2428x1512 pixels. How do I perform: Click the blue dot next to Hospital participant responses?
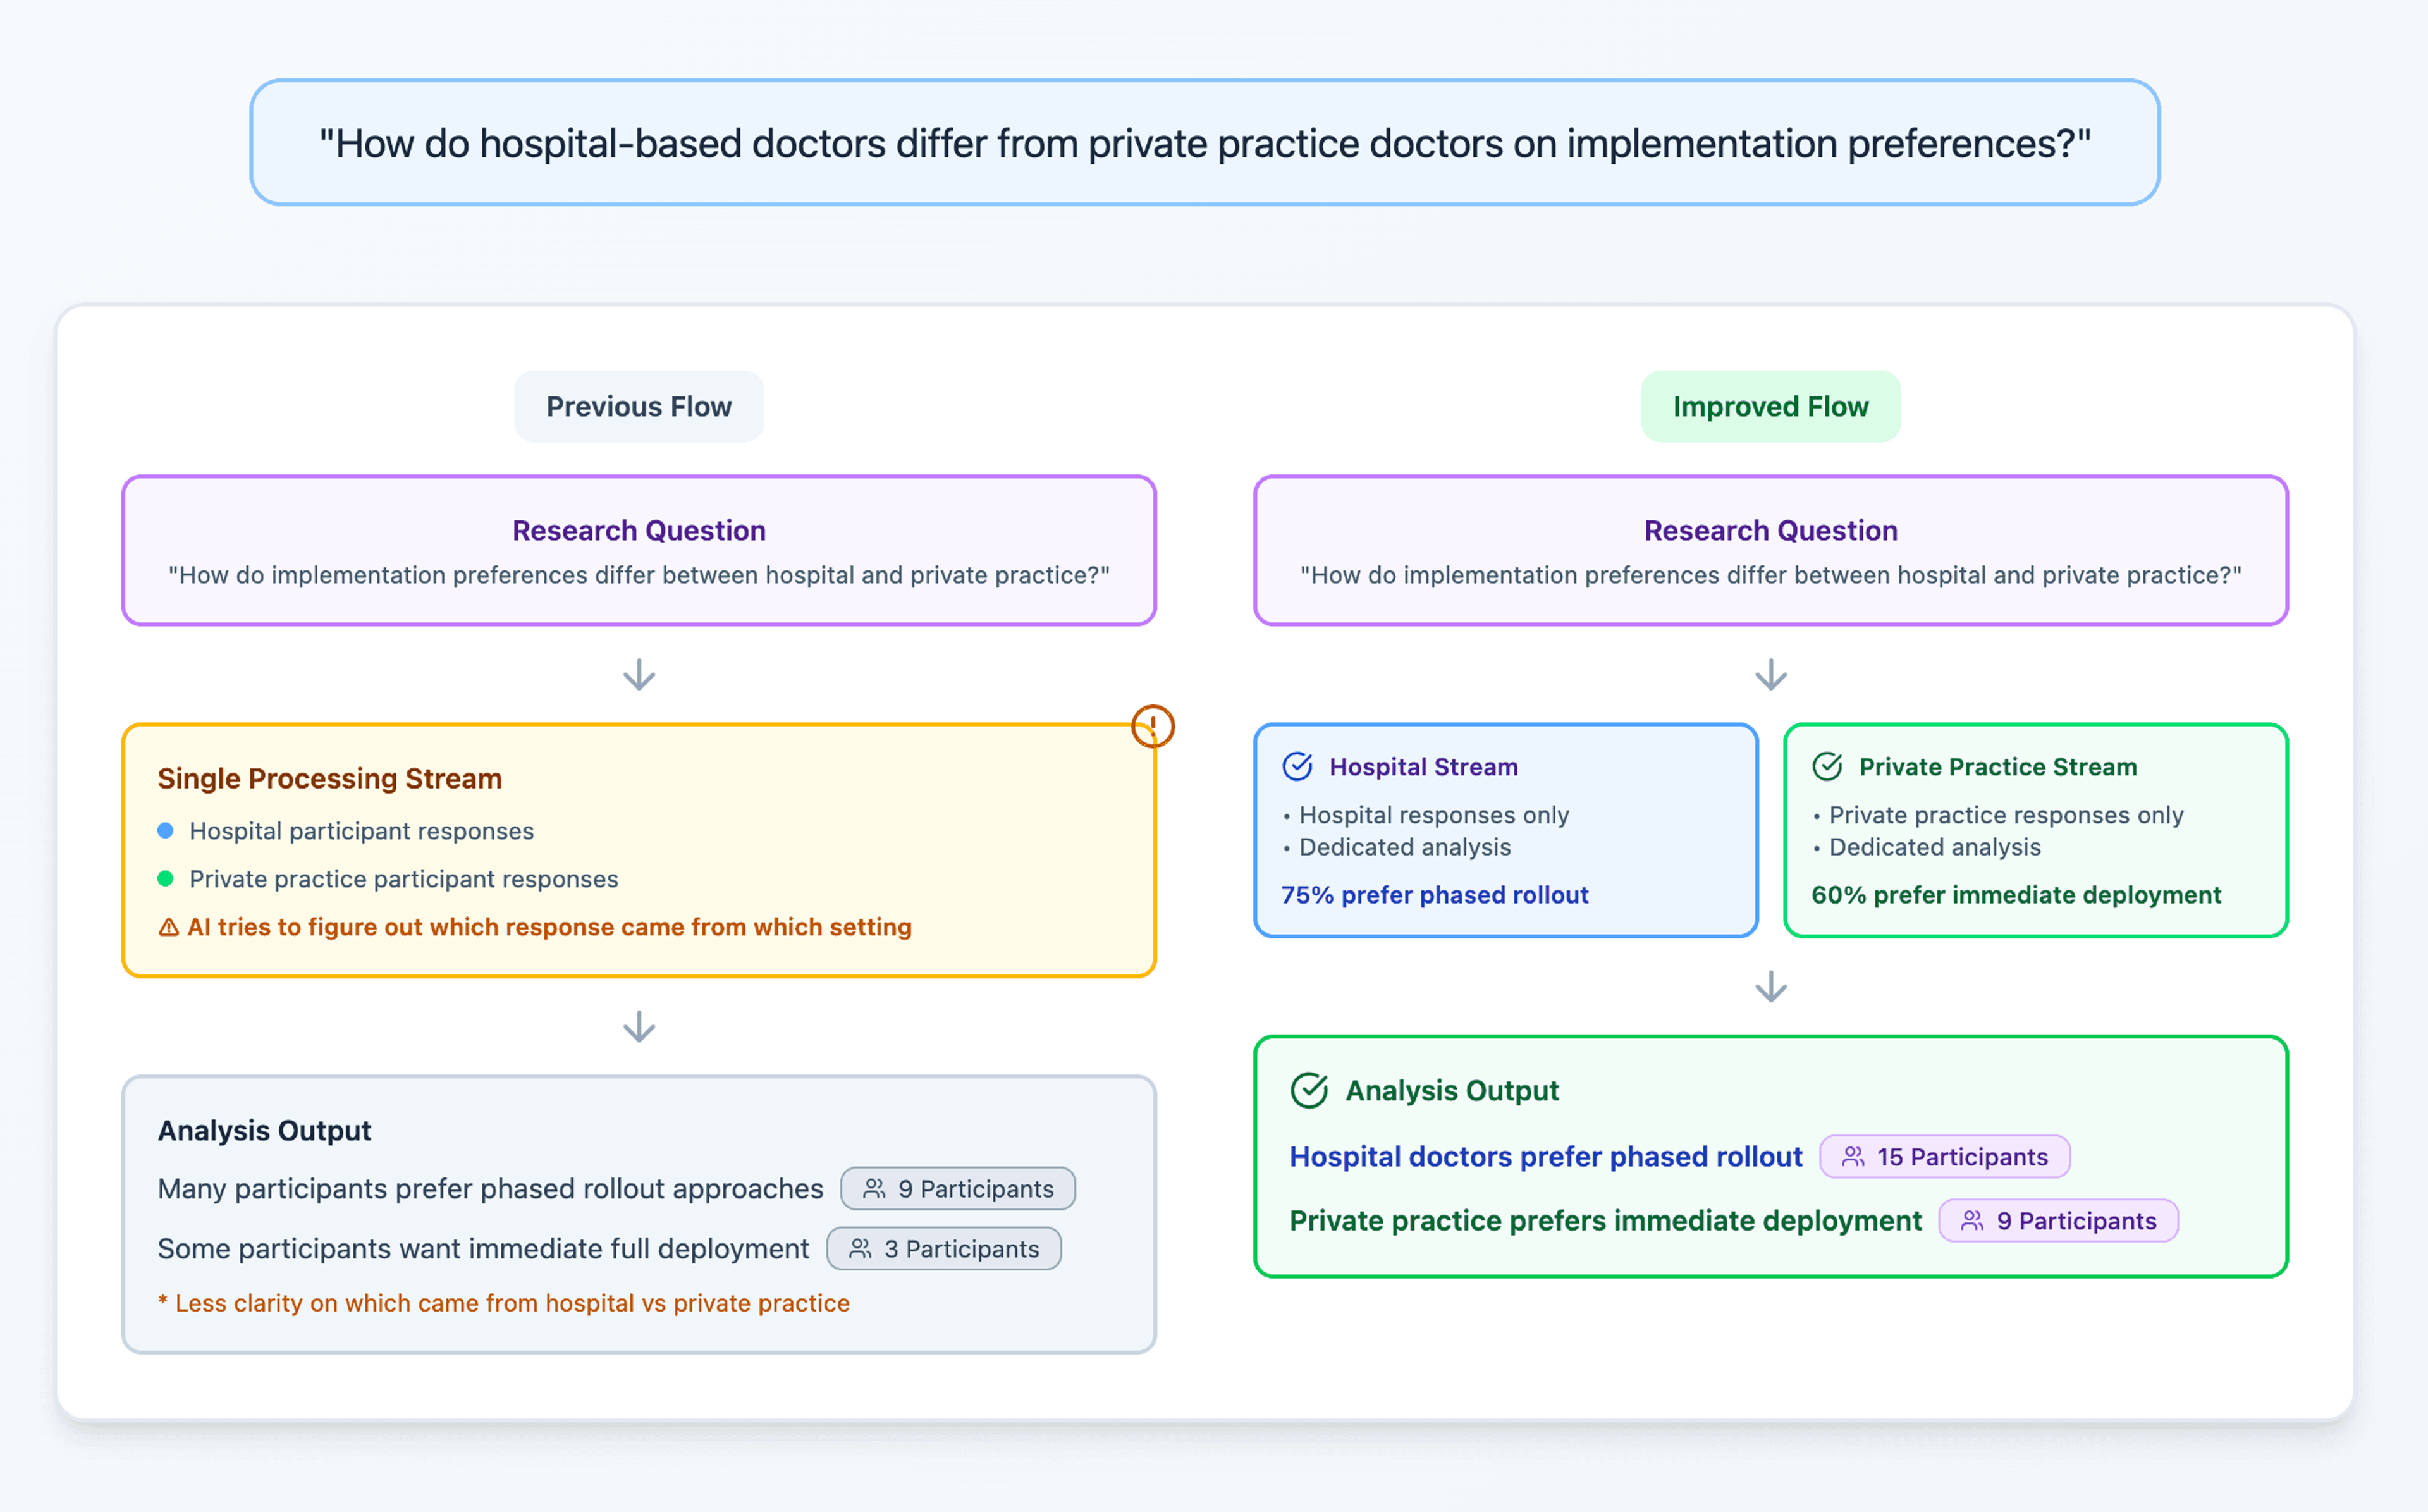[x=166, y=831]
